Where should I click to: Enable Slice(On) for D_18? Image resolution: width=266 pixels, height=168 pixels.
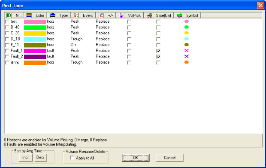(x=158, y=39)
